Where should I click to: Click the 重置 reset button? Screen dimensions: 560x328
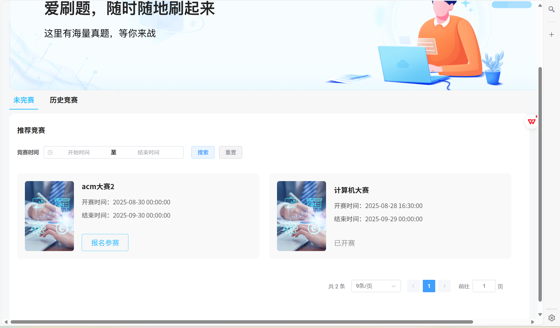click(x=231, y=153)
